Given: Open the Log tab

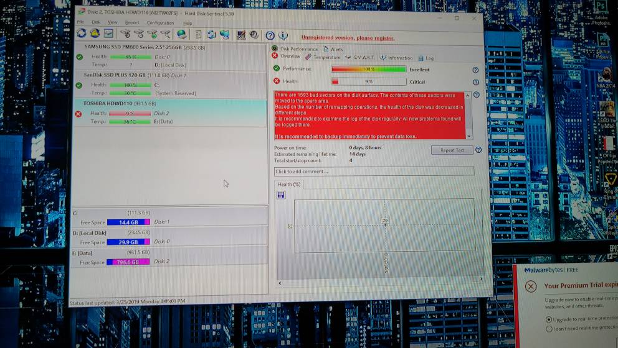Looking at the screenshot, I should coord(426,58).
